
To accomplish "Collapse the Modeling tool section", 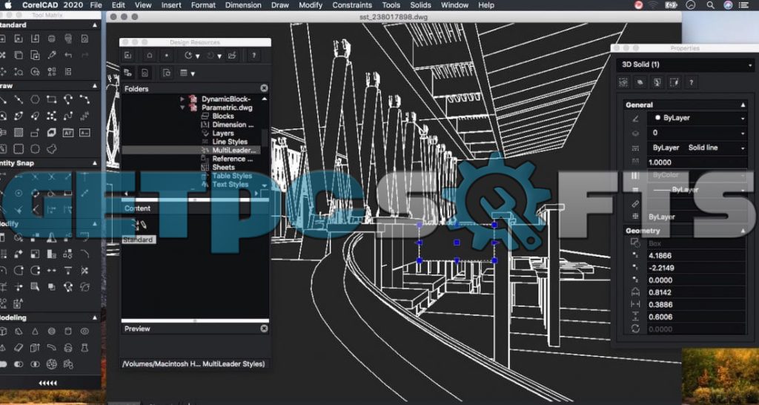I will pos(95,317).
